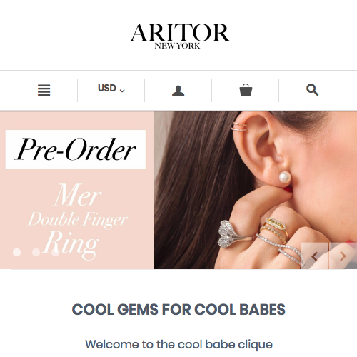The width and height of the screenshot is (357, 357).
Task: Click the chevron beside USD
Action: tap(122, 91)
